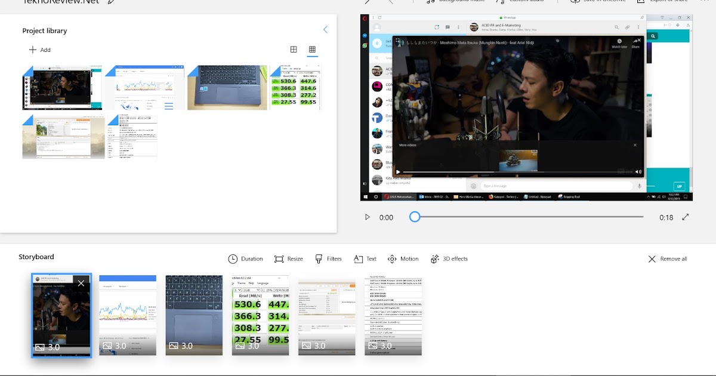Viewport: 716px width, 376px height.
Task: Select the laptop keyboard photo in Project library
Action: click(227, 88)
